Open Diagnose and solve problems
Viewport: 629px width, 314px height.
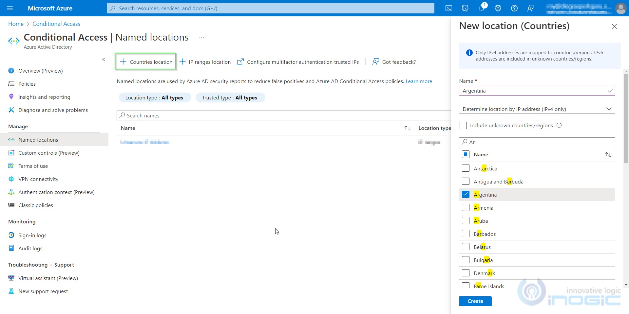[53, 110]
